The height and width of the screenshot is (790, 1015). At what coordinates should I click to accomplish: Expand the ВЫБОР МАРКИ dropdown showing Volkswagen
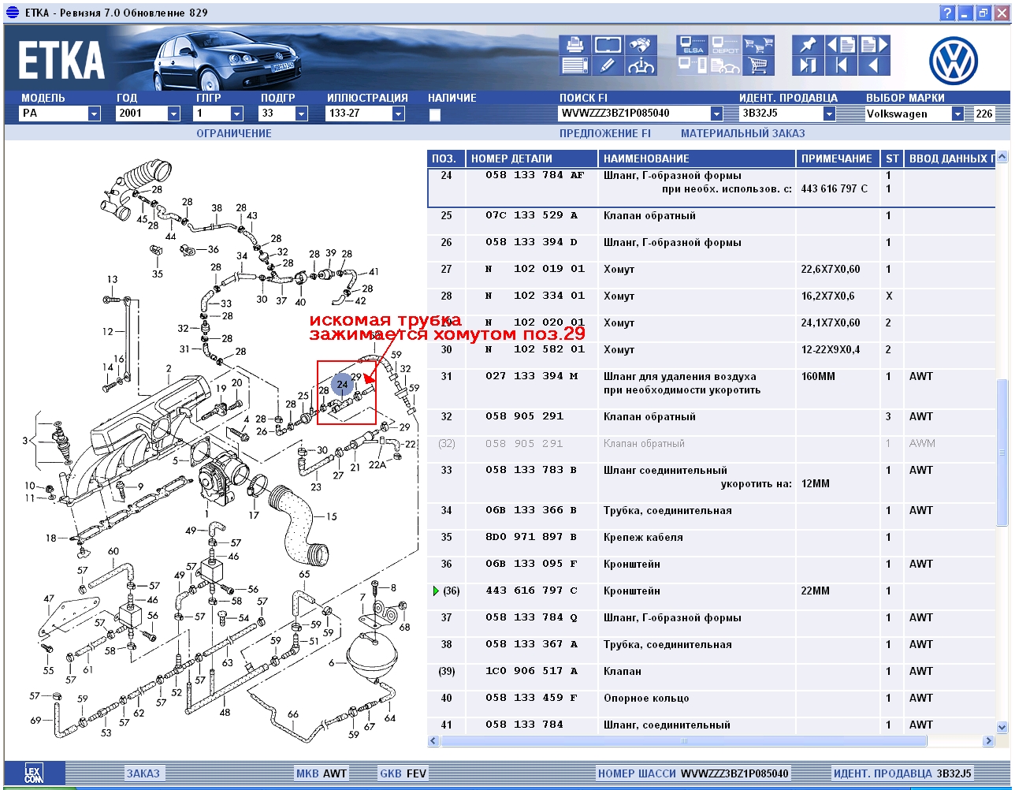[958, 114]
